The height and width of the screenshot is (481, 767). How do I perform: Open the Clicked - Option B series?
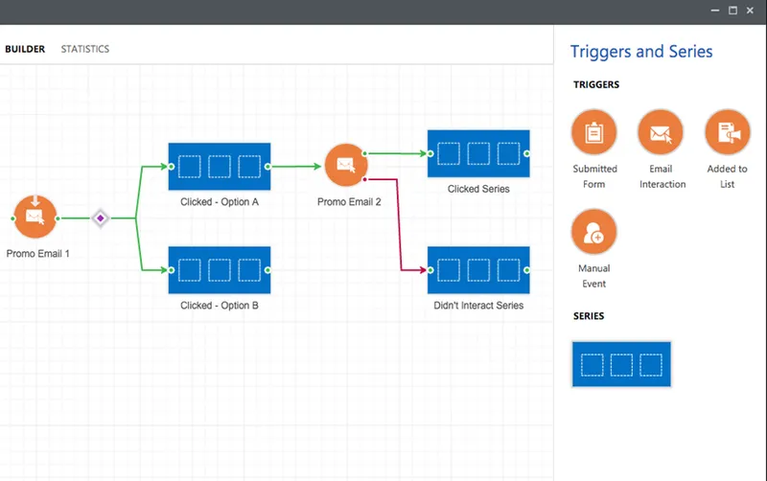(x=220, y=270)
